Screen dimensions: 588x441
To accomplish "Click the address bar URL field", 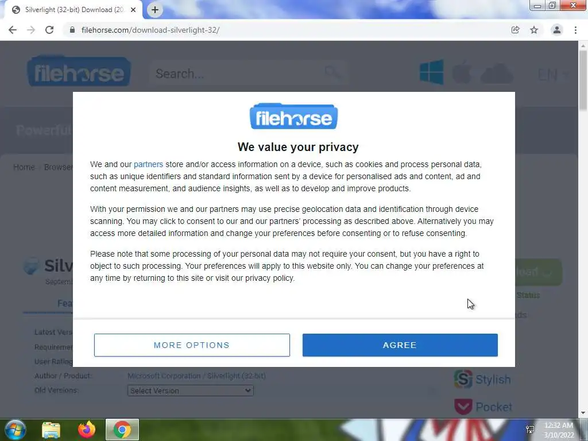I will (285, 30).
